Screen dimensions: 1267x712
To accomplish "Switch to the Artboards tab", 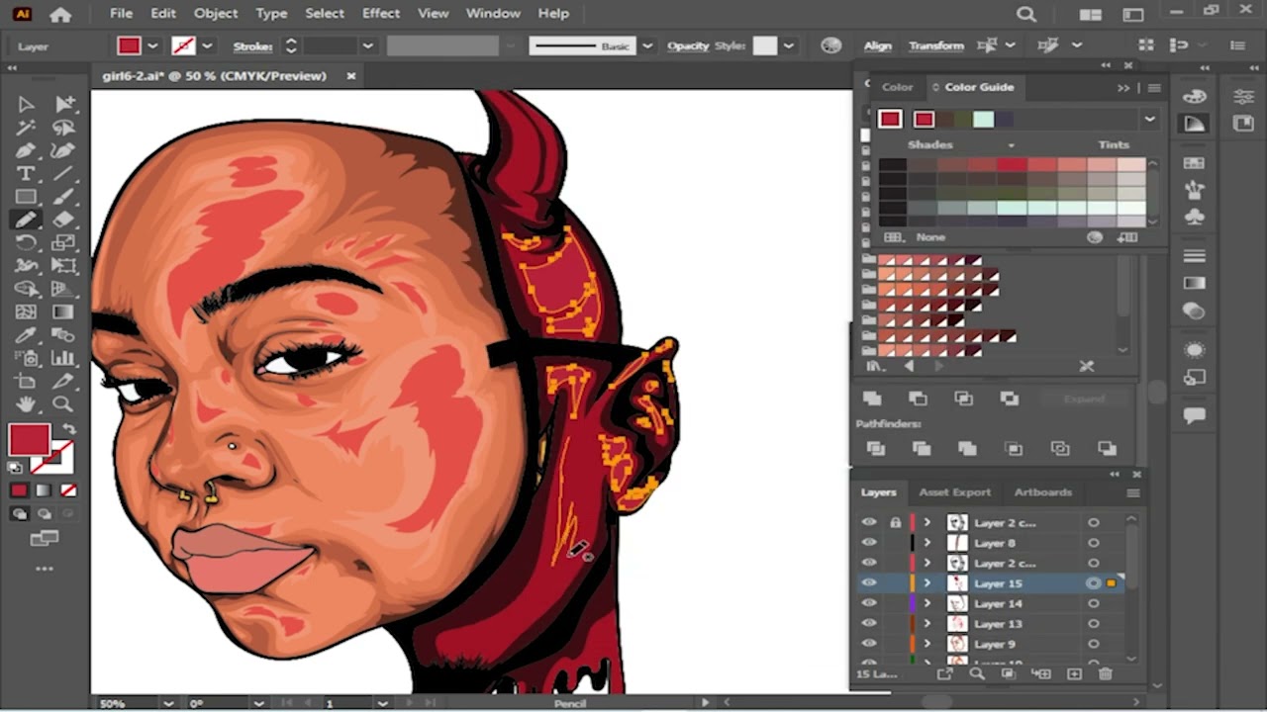I will [x=1042, y=492].
